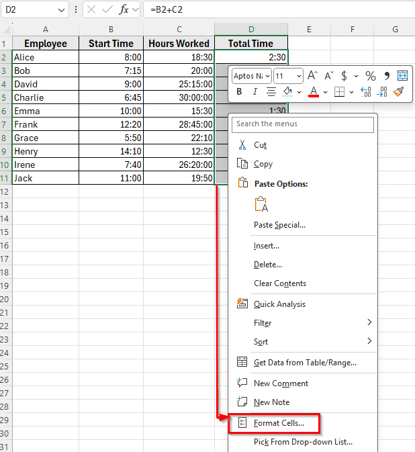Click the Merge and Center icon

tap(402, 76)
